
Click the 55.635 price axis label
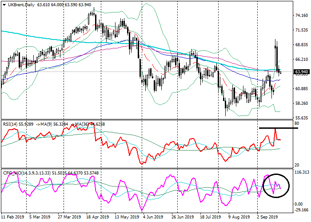[x=301, y=118]
